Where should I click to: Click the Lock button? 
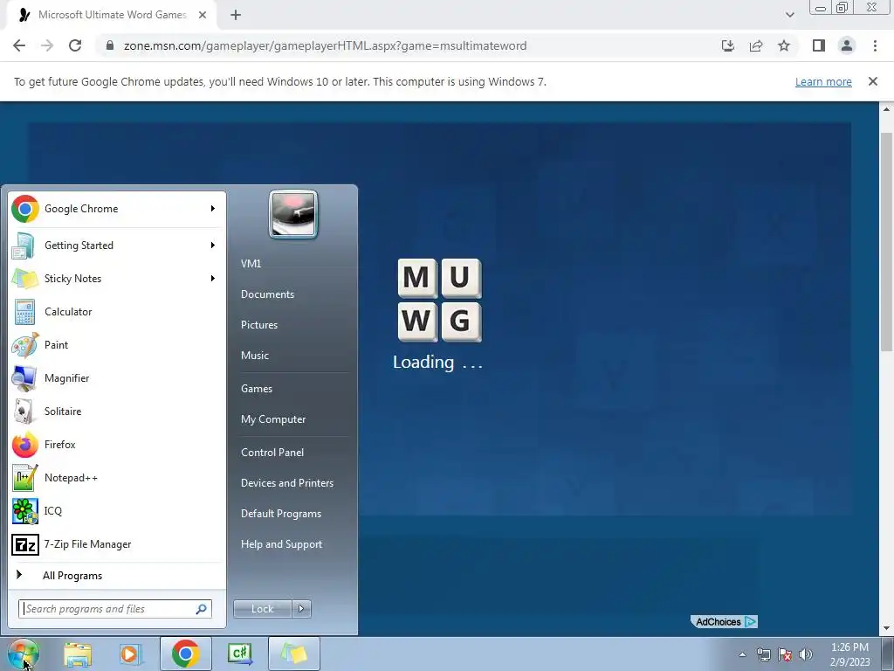(x=263, y=609)
